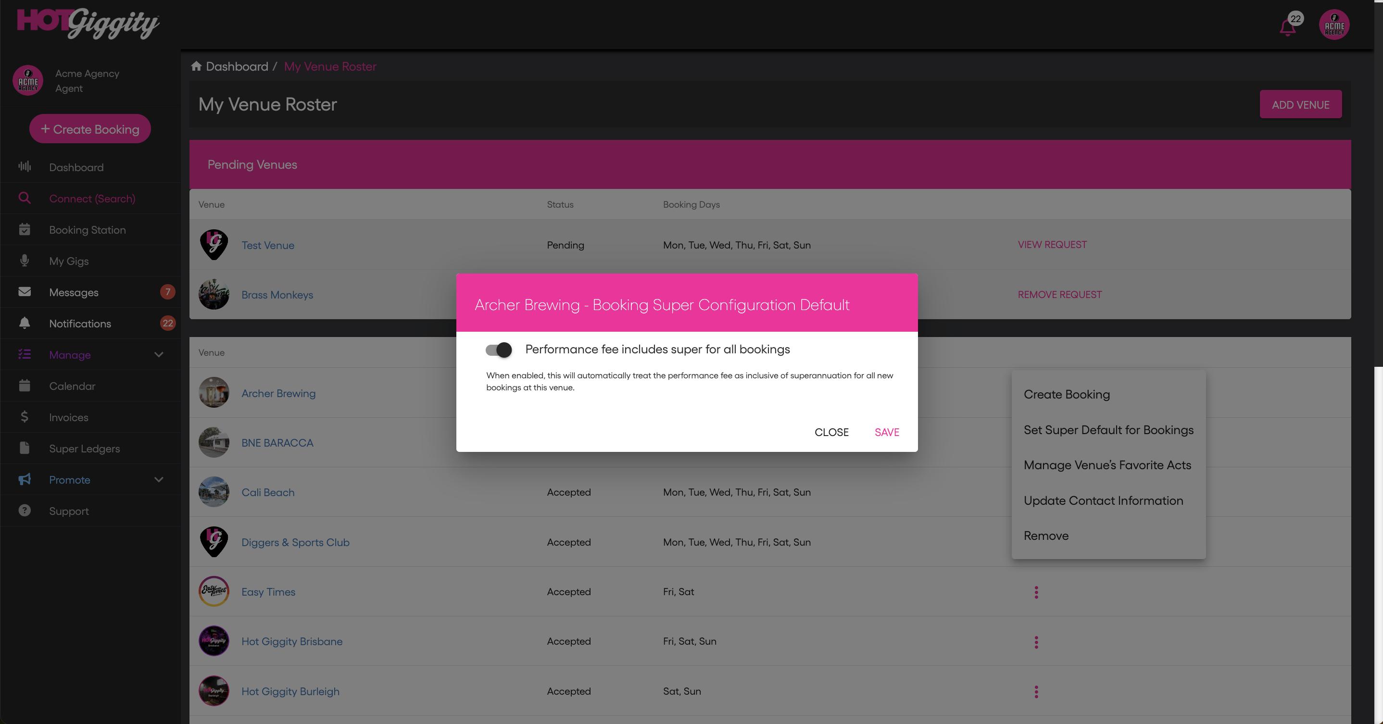This screenshot has width=1383, height=724.
Task: Open three-dot menu for Easy Times
Action: (x=1036, y=592)
